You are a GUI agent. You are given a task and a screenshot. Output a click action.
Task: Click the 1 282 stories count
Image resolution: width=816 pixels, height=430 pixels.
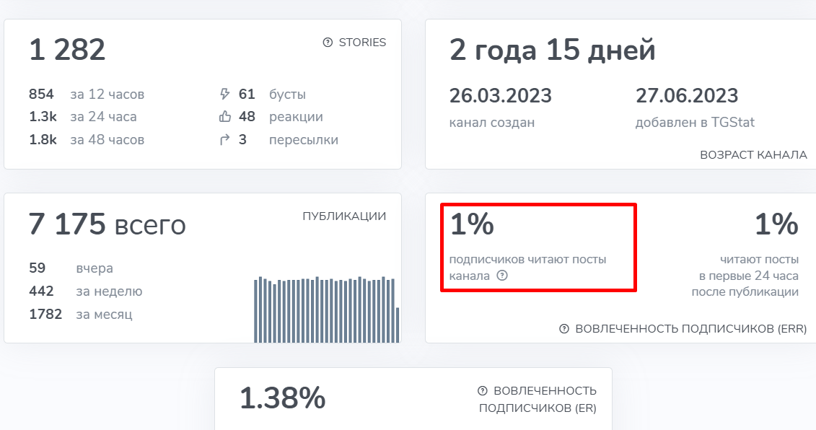[67, 50]
